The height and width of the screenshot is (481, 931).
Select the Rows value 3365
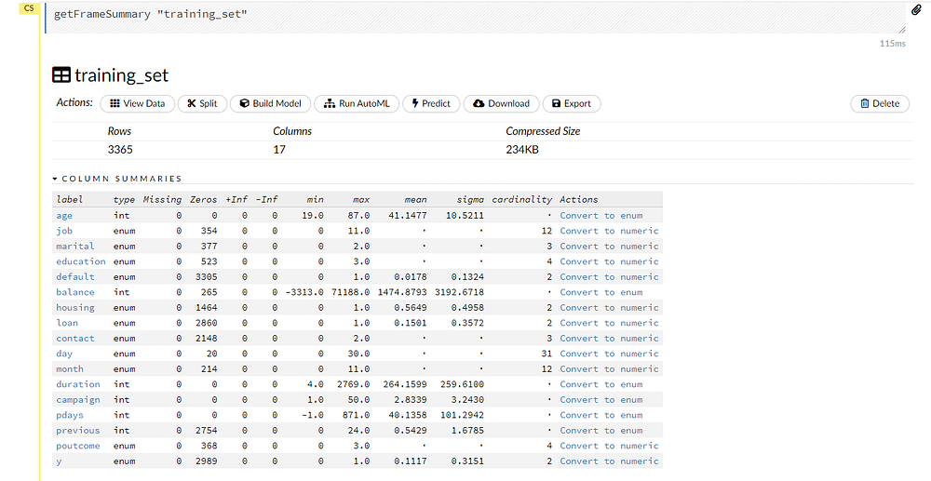click(x=120, y=150)
